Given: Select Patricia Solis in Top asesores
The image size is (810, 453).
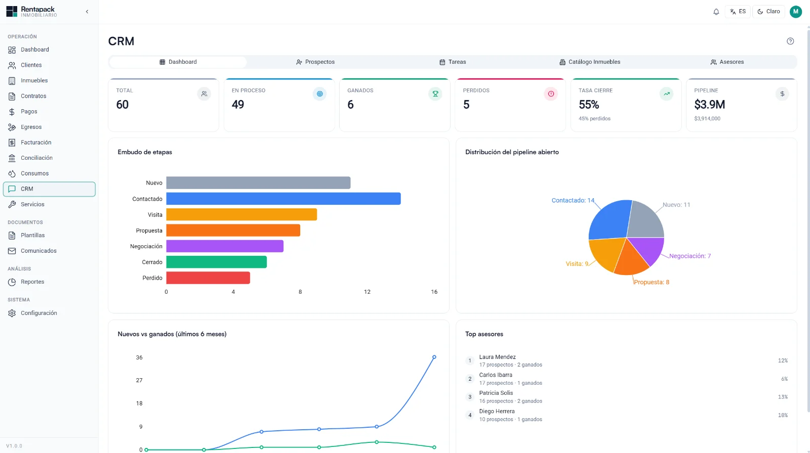Looking at the screenshot, I should tap(626, 397).
